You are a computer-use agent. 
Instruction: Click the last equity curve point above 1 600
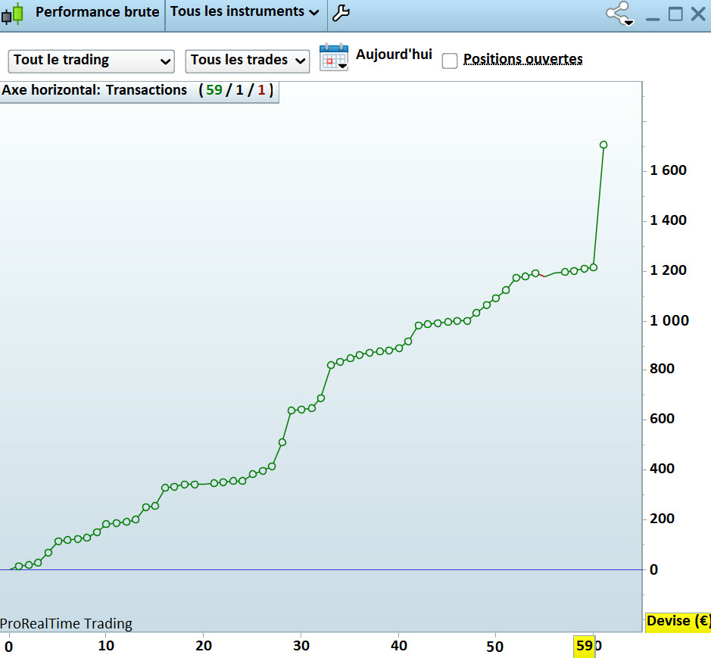click(603, 145)
